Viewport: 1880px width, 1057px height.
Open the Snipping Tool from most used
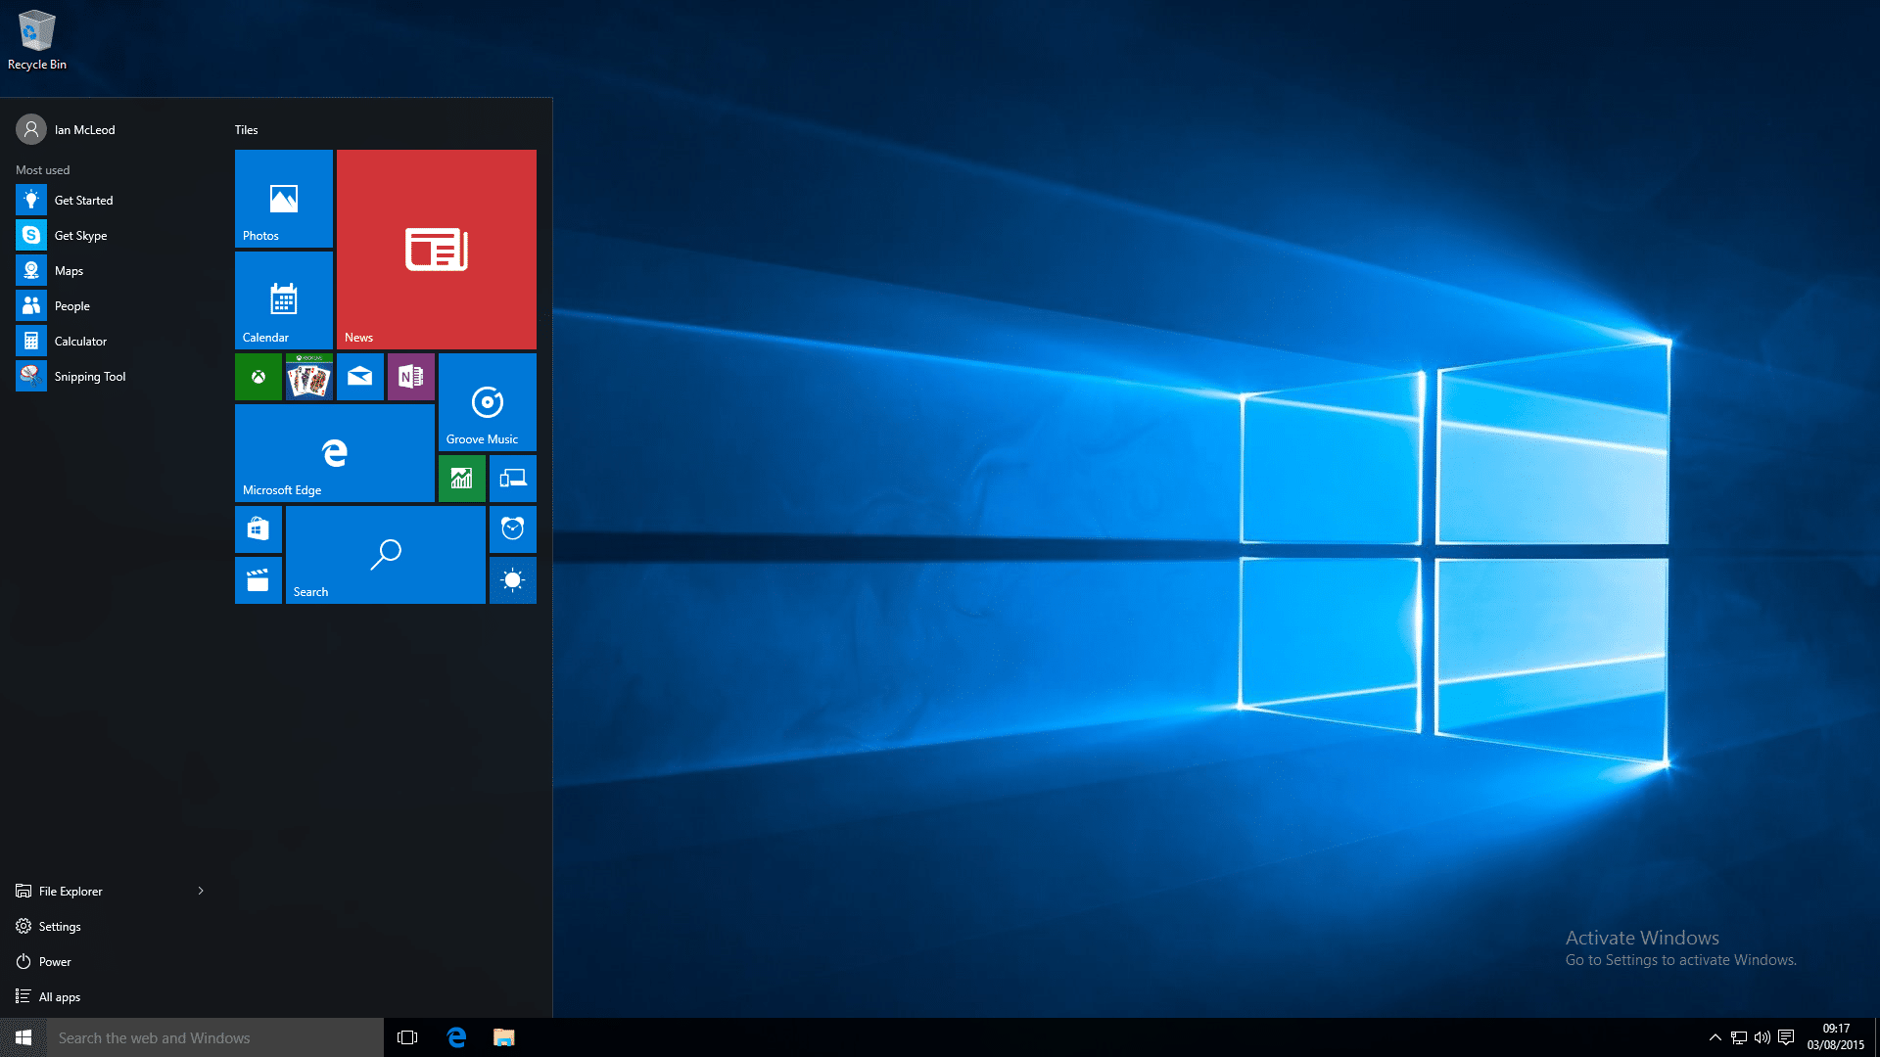pyautogui.click(x=90, y=376)
